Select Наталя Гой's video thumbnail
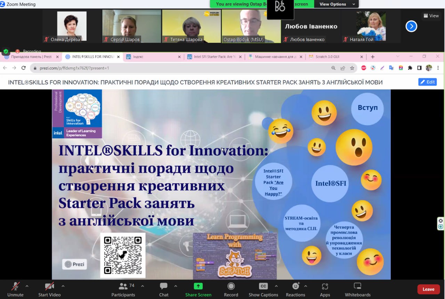This screenshot has height=299, width=445. point(371,26)
